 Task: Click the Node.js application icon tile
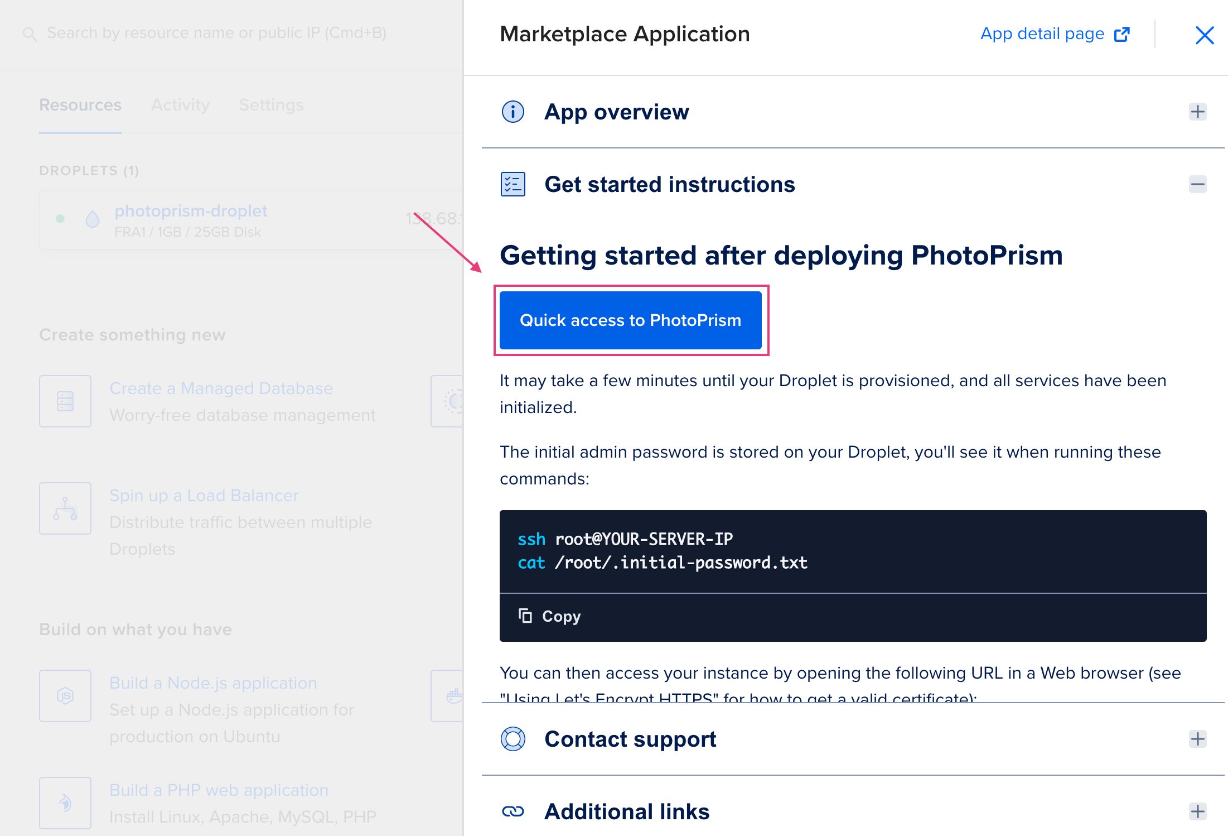tap(65, 696)
